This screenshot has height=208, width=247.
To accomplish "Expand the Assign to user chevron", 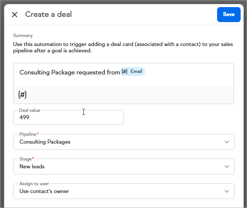I will point(226,192).
